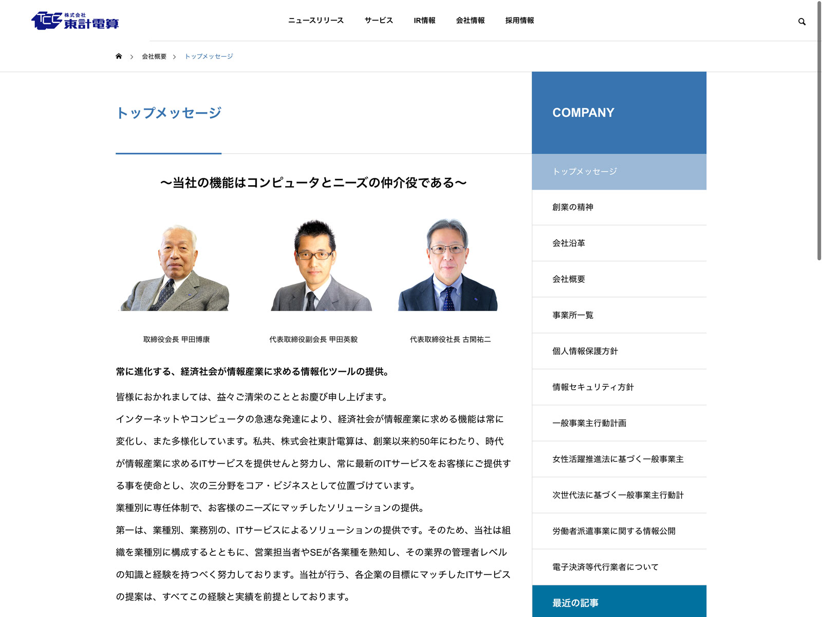
Task: Open 労働者派遣事業に関する情報公開 link
Action: (614, 531)
